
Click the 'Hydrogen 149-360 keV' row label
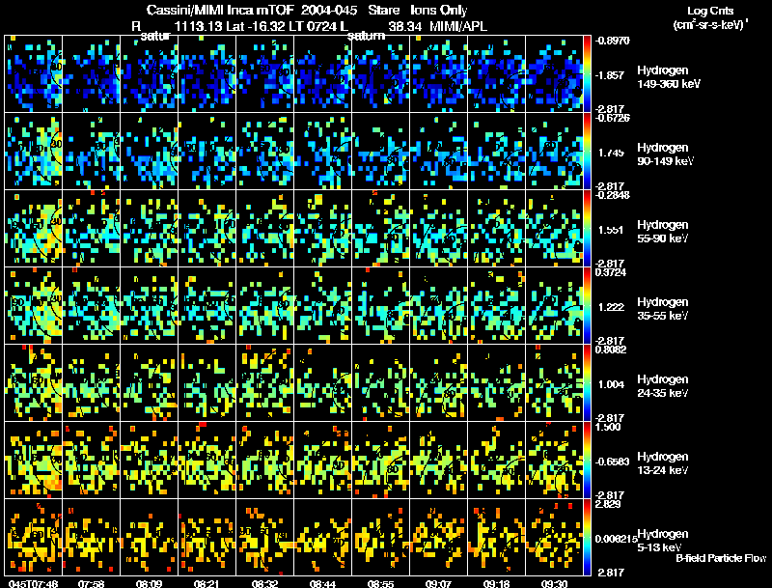pos(669,77)
